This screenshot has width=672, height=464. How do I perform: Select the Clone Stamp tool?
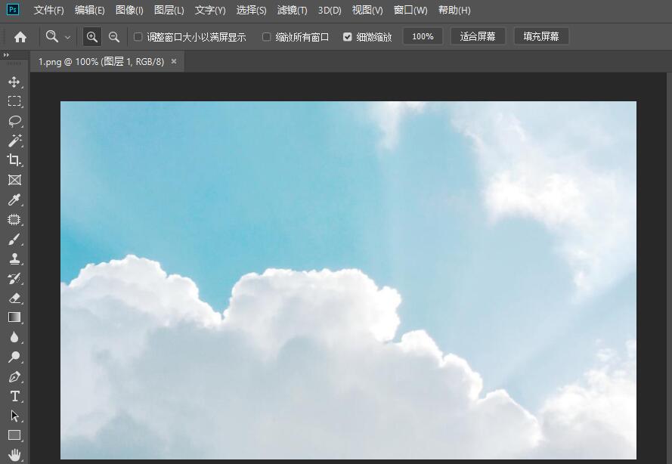(14, 259)
